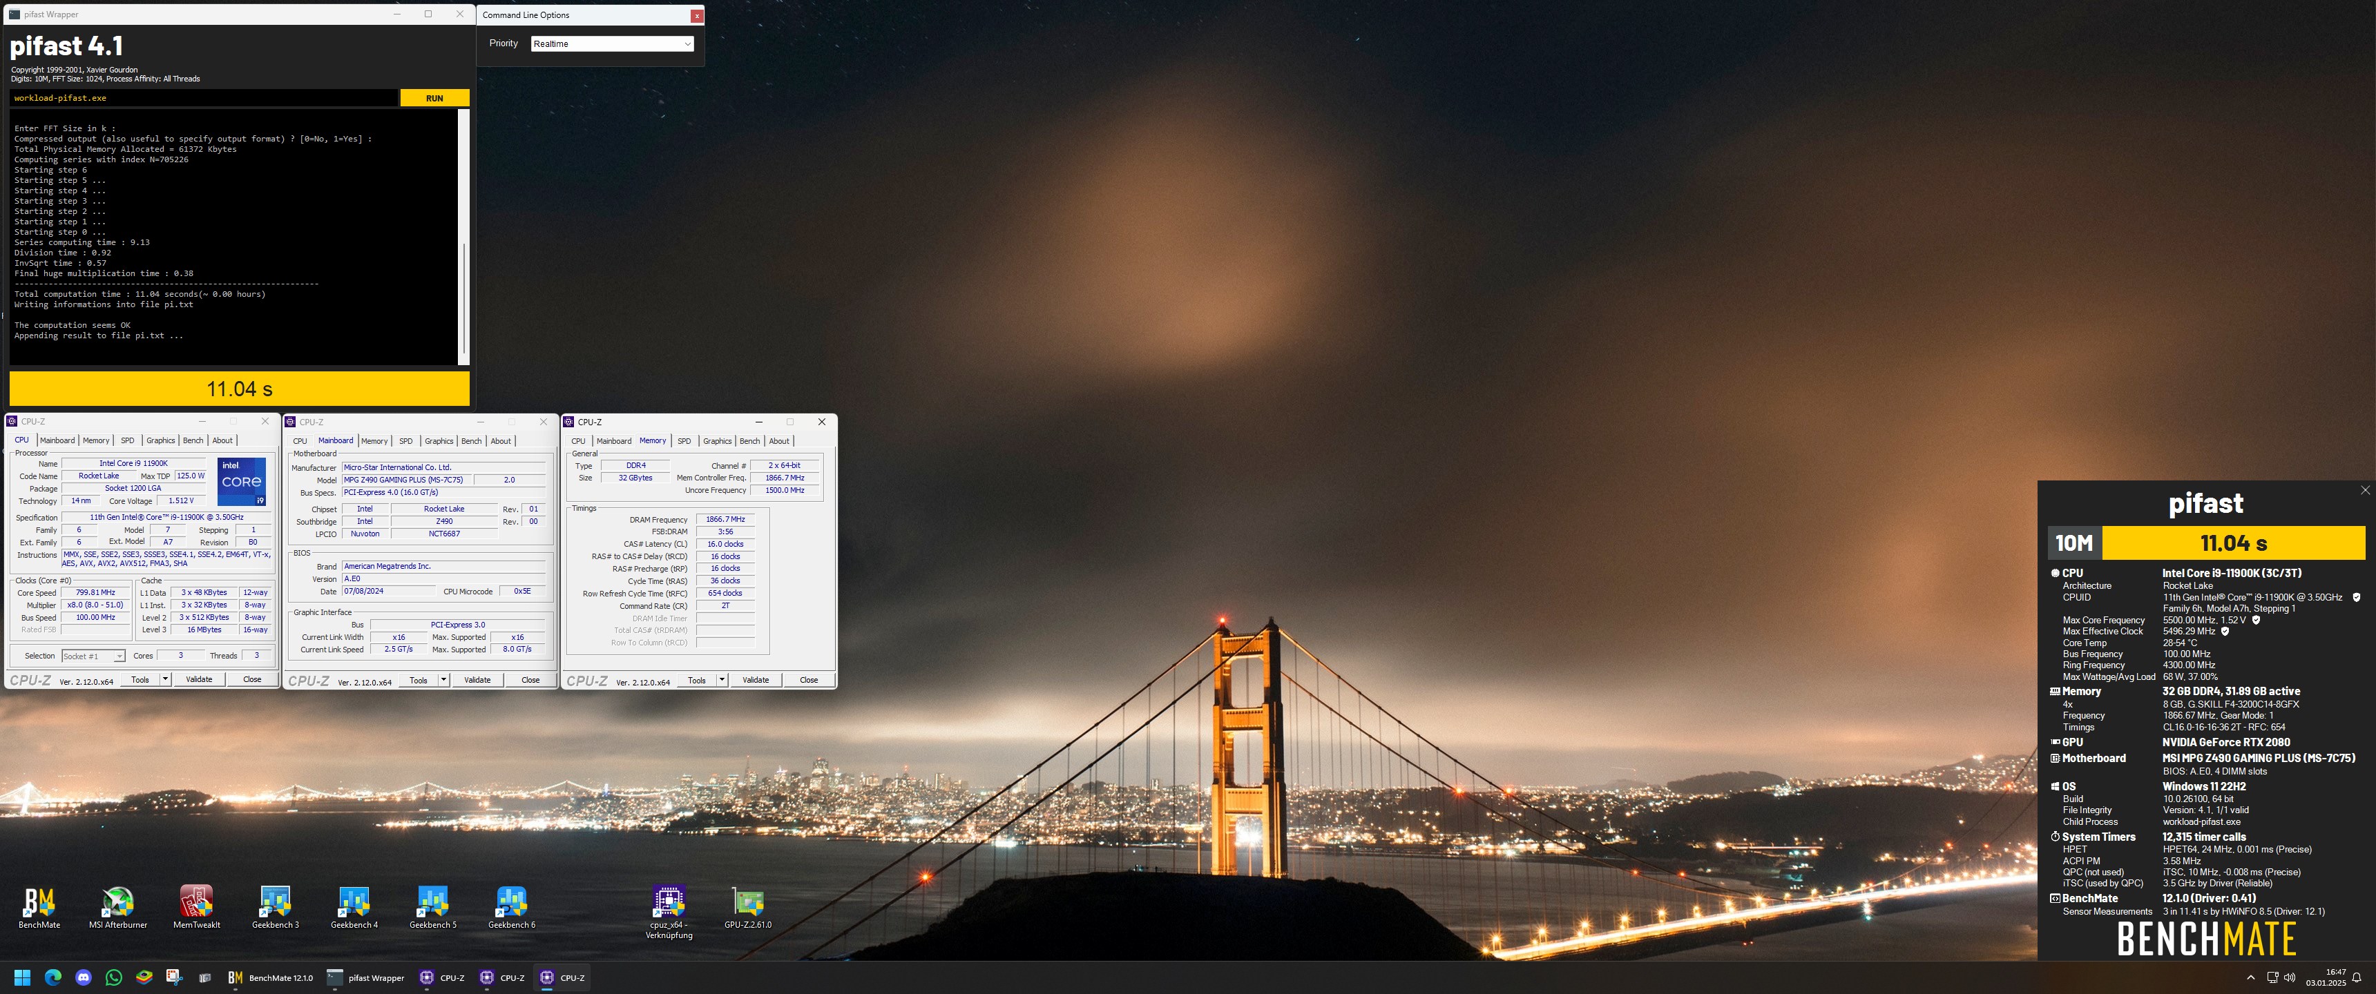Click Validate in the CPU-tab CPU-Z window
The image size is (2376, 994).
tap(199, 679)
